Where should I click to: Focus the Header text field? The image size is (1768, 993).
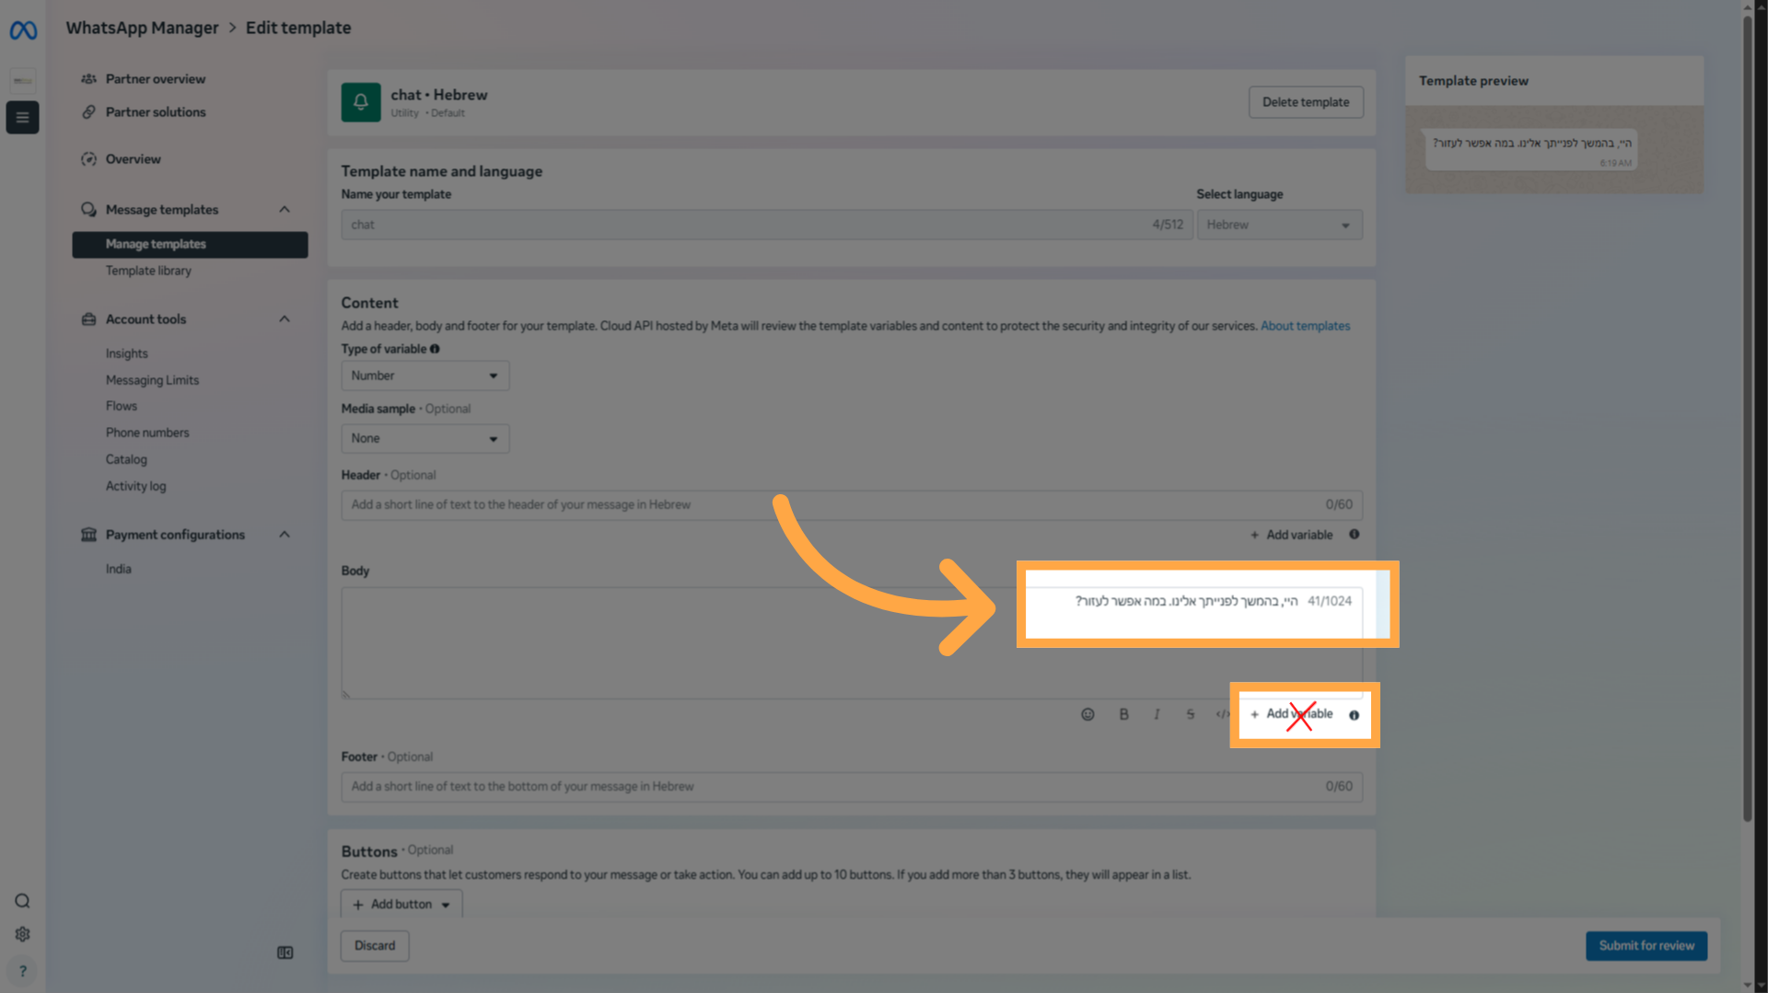point(852,504)
